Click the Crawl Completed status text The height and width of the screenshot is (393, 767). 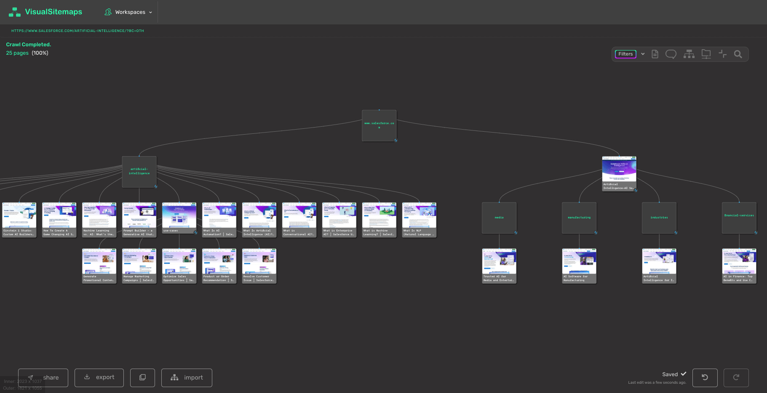point(29,45)
